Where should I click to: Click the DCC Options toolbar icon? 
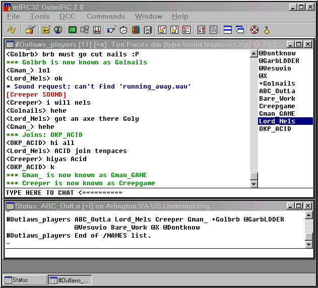[x=186, y=30]
